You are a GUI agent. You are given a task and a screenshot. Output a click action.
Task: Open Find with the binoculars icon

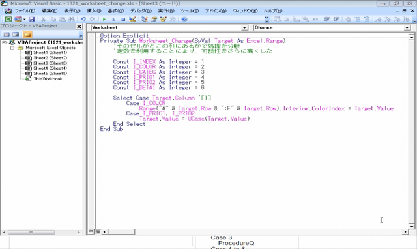[x=72, y=19]
